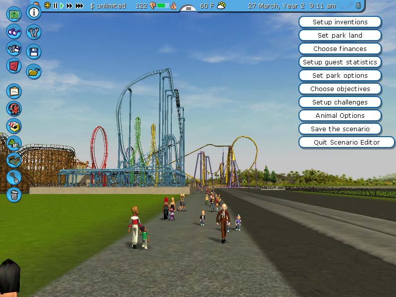The height and width of the screenshot is (297, 396).
Task: Expand the top bar pull-down handle
Action: tap(189, 8)
